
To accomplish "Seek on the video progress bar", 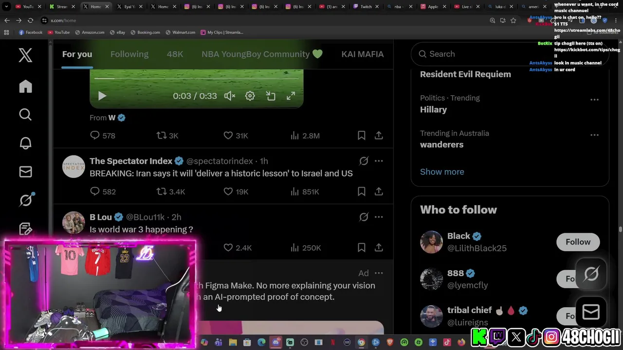I will [x=197, y=78].
